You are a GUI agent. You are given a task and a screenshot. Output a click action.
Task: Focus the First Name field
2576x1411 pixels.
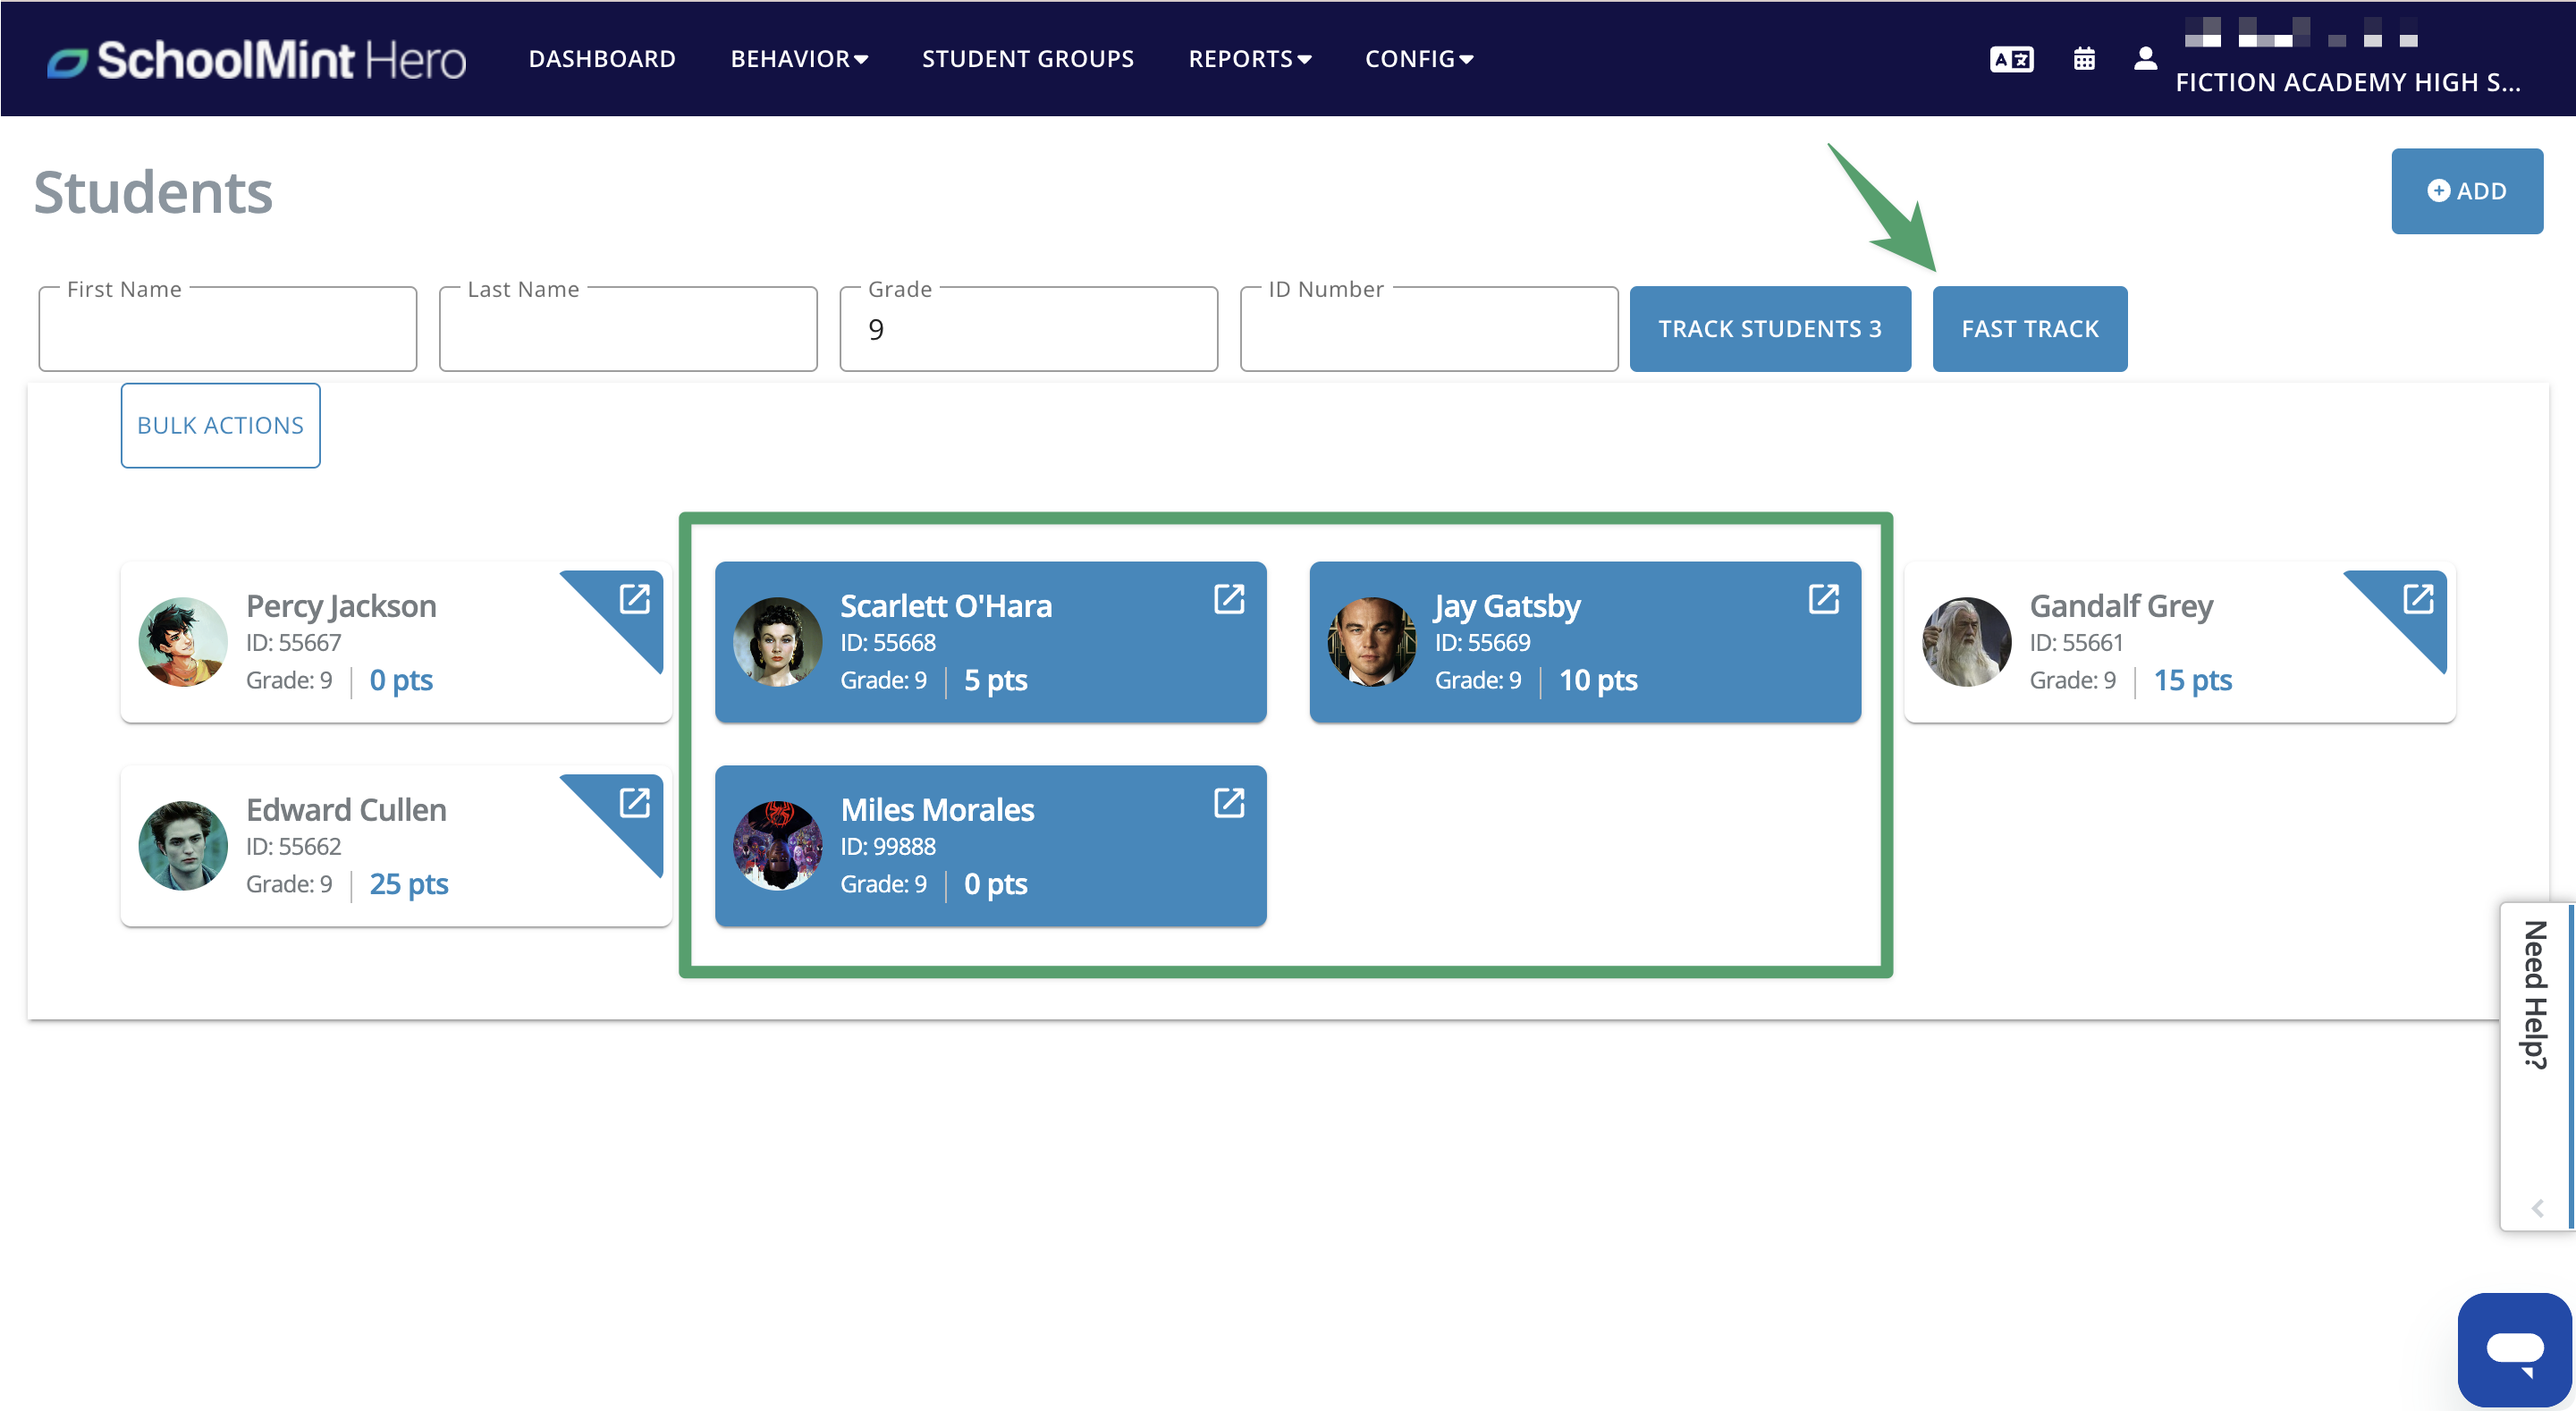(228, 329)
